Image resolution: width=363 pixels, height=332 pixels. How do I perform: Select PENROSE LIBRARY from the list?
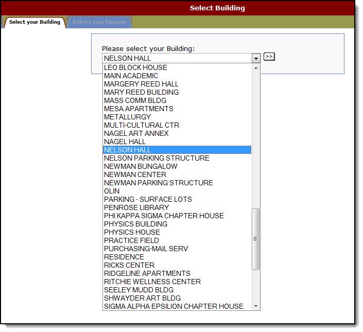[x=136, y=207]
